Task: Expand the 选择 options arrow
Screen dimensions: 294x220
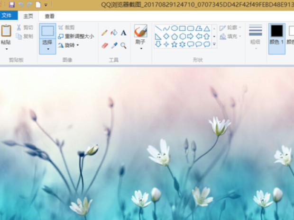Action: 48,49
